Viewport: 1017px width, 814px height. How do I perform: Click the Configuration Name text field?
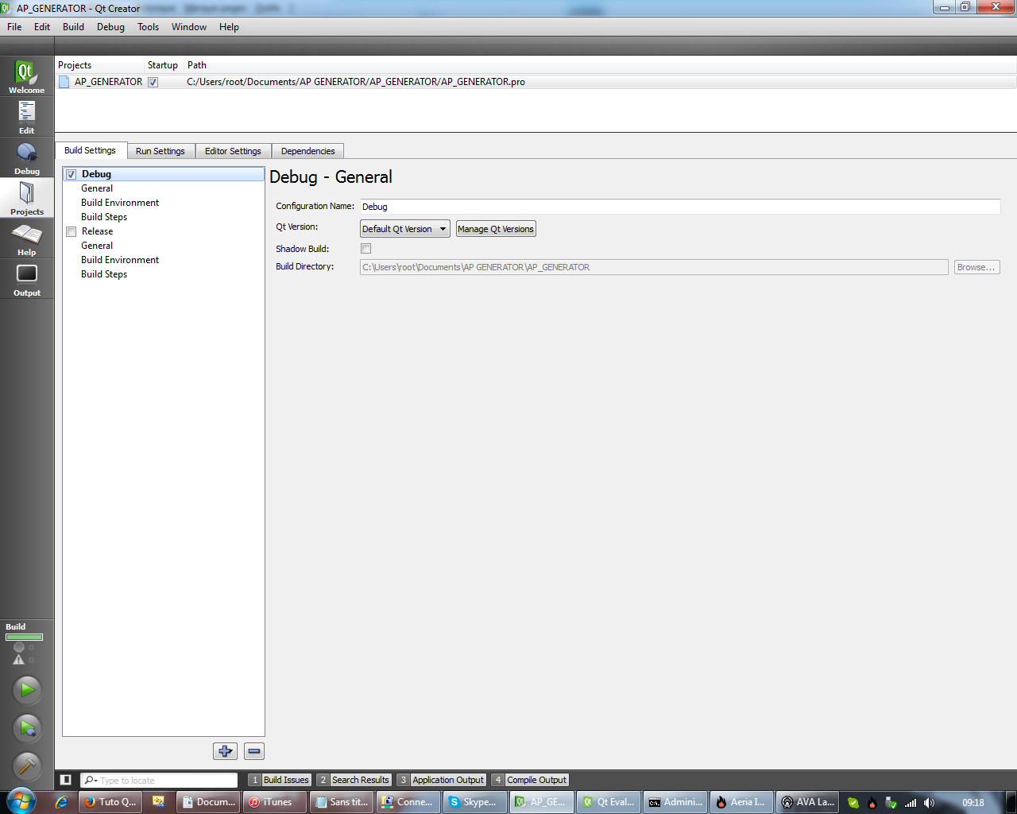(679, 207)
